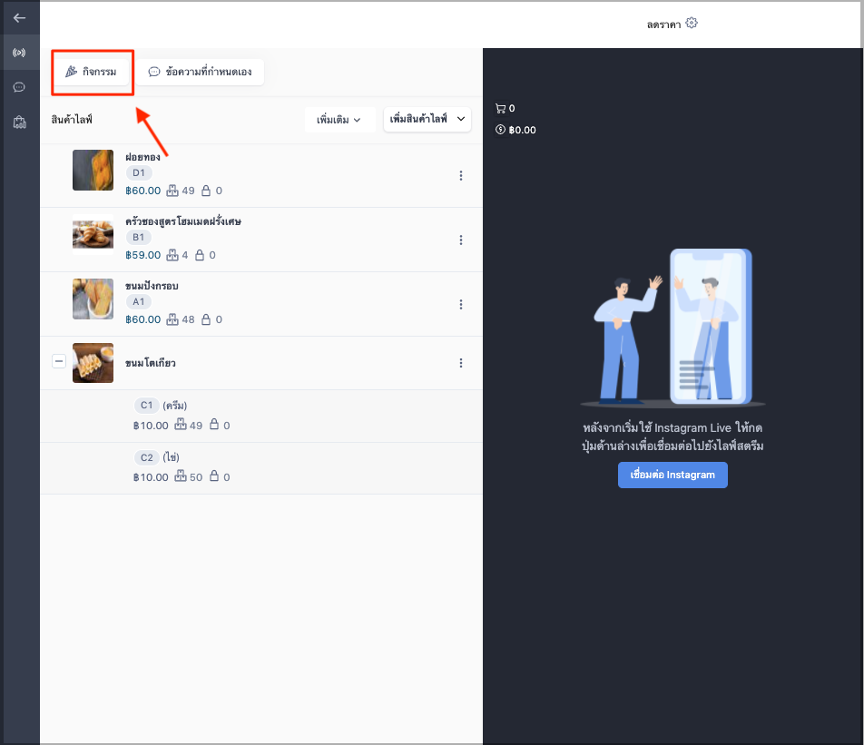Open the live broadcast sidebar icon
Image resolution: width=864 pixels, height=745 pixels.
point(19,53)
